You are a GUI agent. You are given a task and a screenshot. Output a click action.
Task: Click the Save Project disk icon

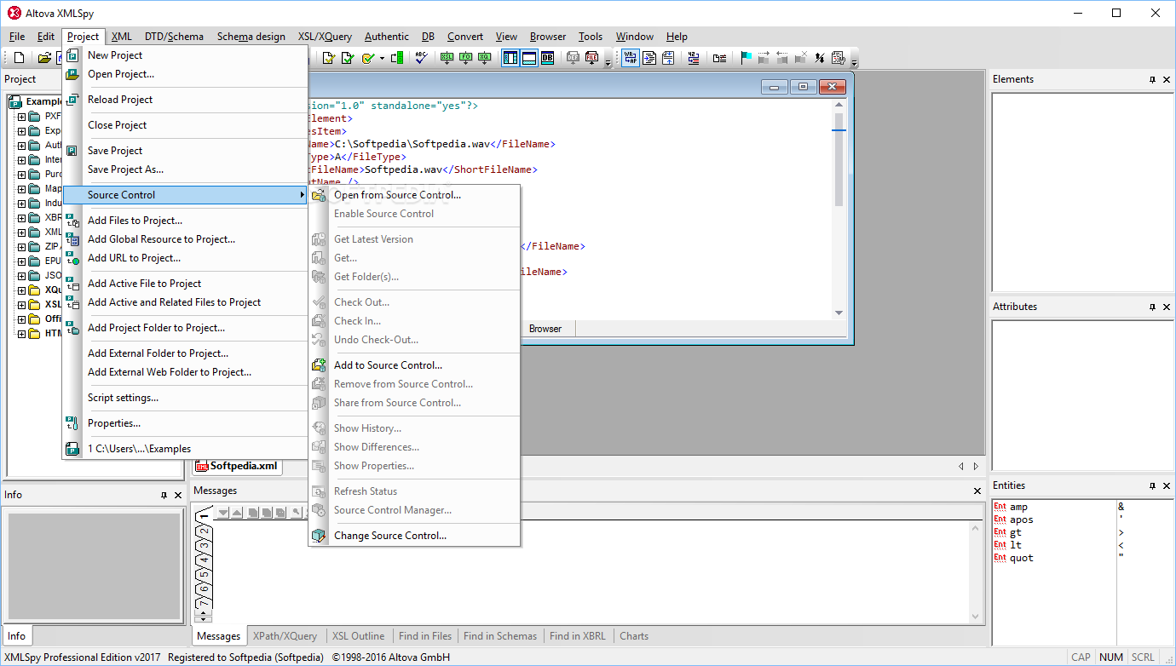(x=73, y=151)
